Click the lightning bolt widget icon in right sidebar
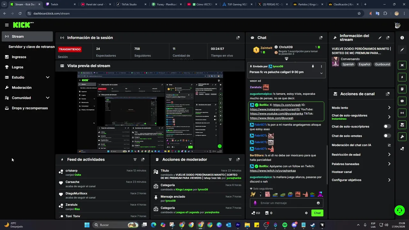 (x=402, y=77)
